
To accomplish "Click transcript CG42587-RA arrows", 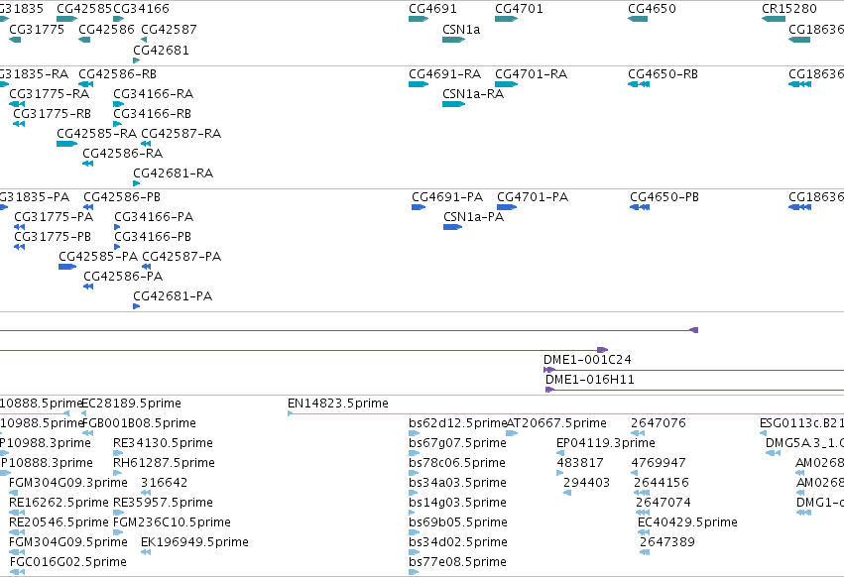I will tap(146, 144).
